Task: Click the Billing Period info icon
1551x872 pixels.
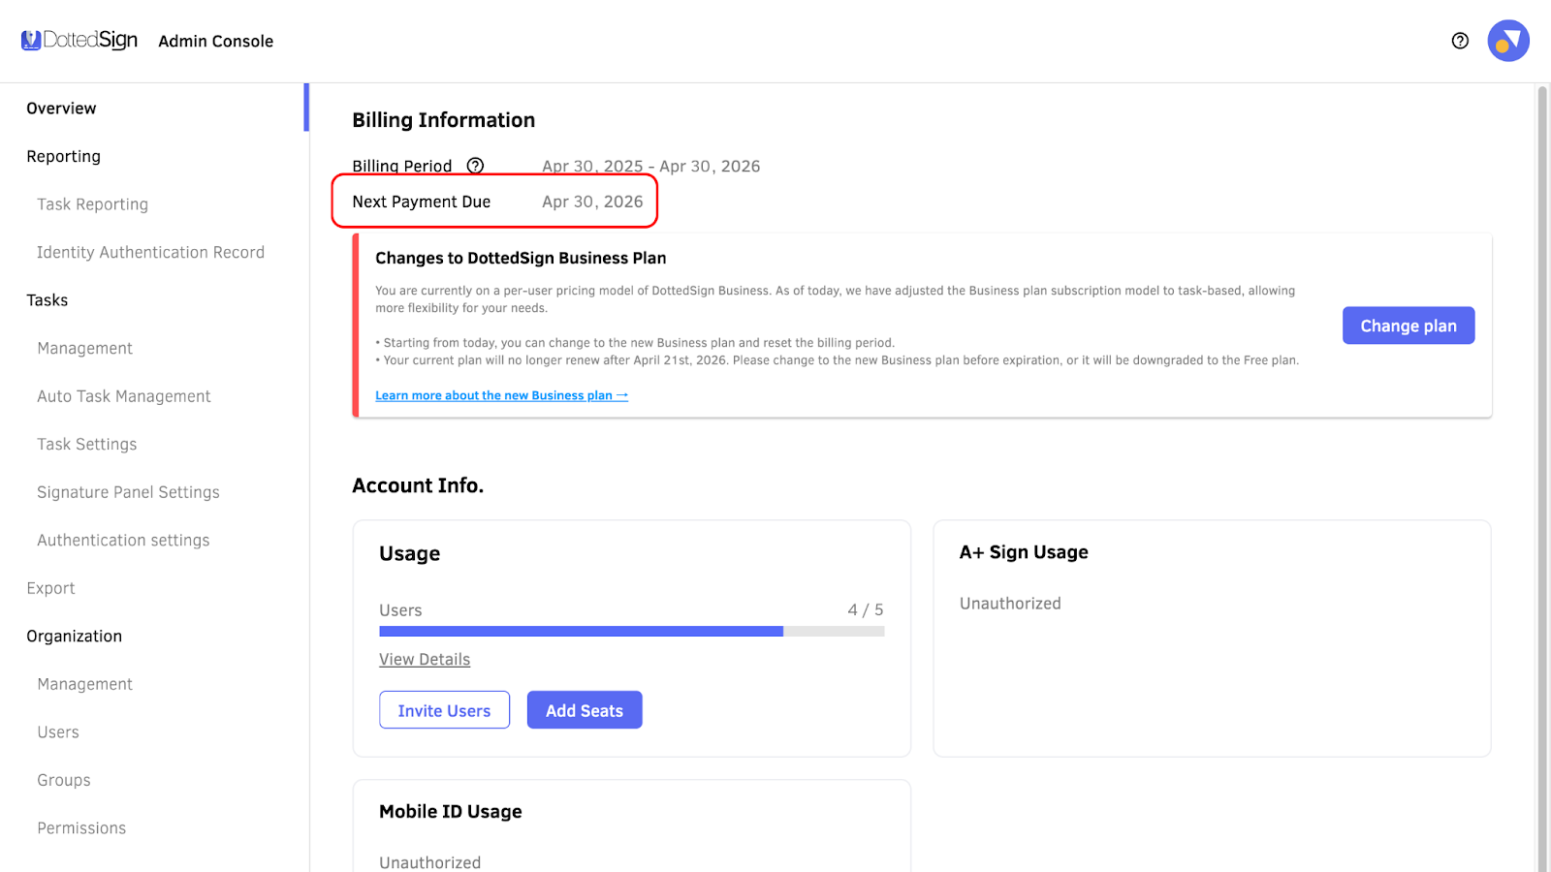Action: point(475,166)
